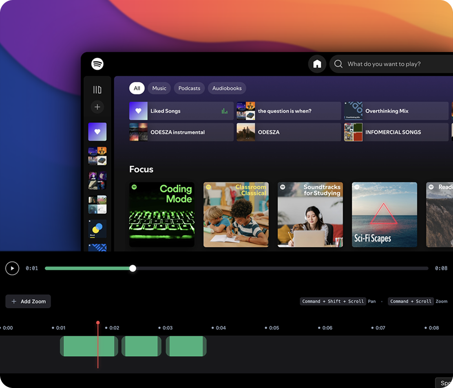Jump to 0:04 on timeline ruler
Image resolution: width=453 pixels, height=388 pixels.
tap(219, 328)
